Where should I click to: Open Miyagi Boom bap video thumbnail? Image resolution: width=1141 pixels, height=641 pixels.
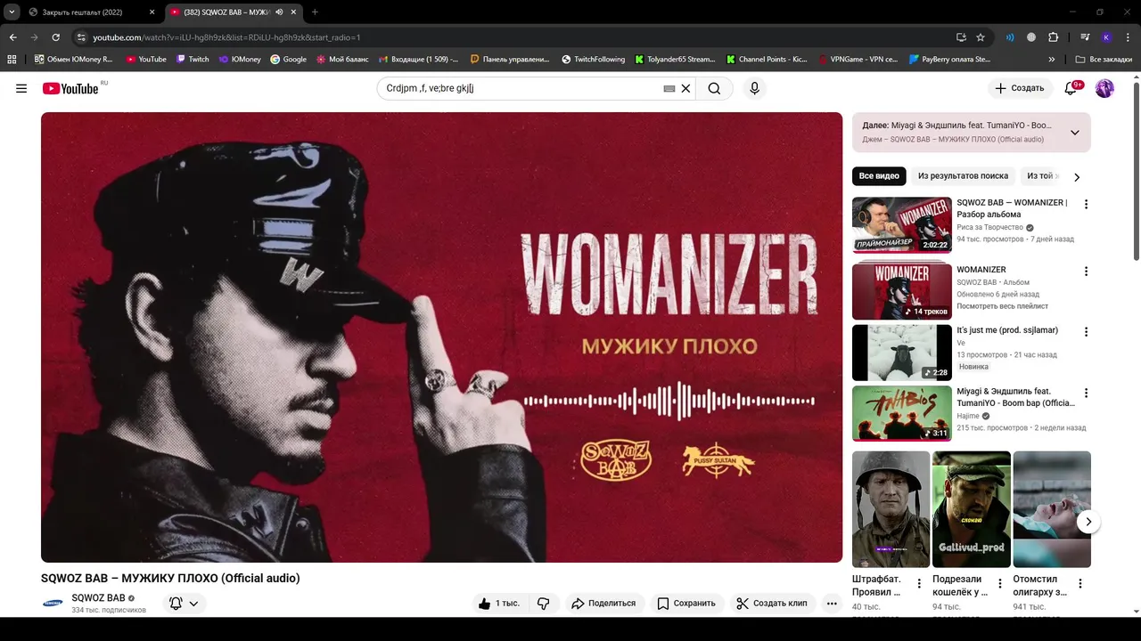click(x=902, y=413)
